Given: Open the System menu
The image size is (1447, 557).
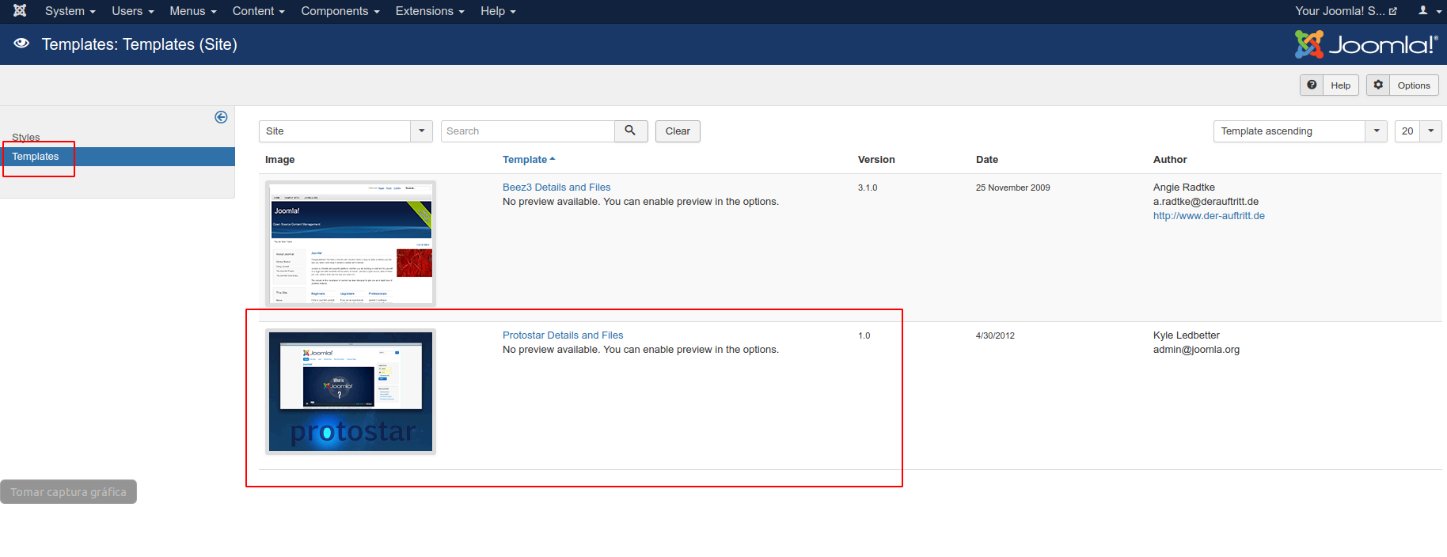Looking at the screenshot, I should point(70,11).
